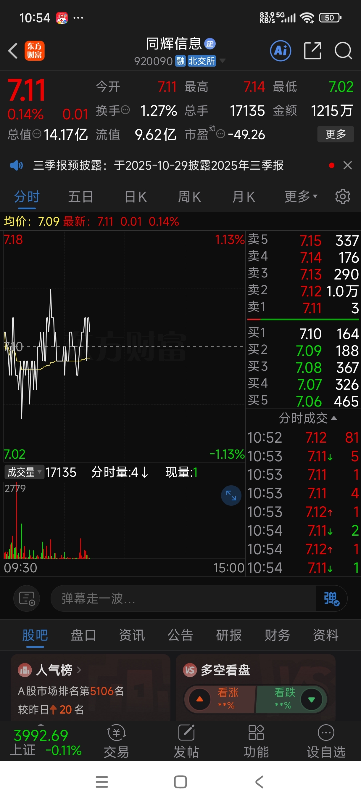Switch to 盘口 tab
The image size is (361, 803).
(x=83, y=635)
